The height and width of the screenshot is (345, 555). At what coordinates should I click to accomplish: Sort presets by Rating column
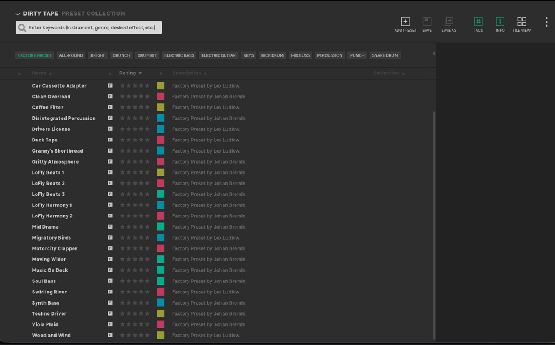coord(130,73)
